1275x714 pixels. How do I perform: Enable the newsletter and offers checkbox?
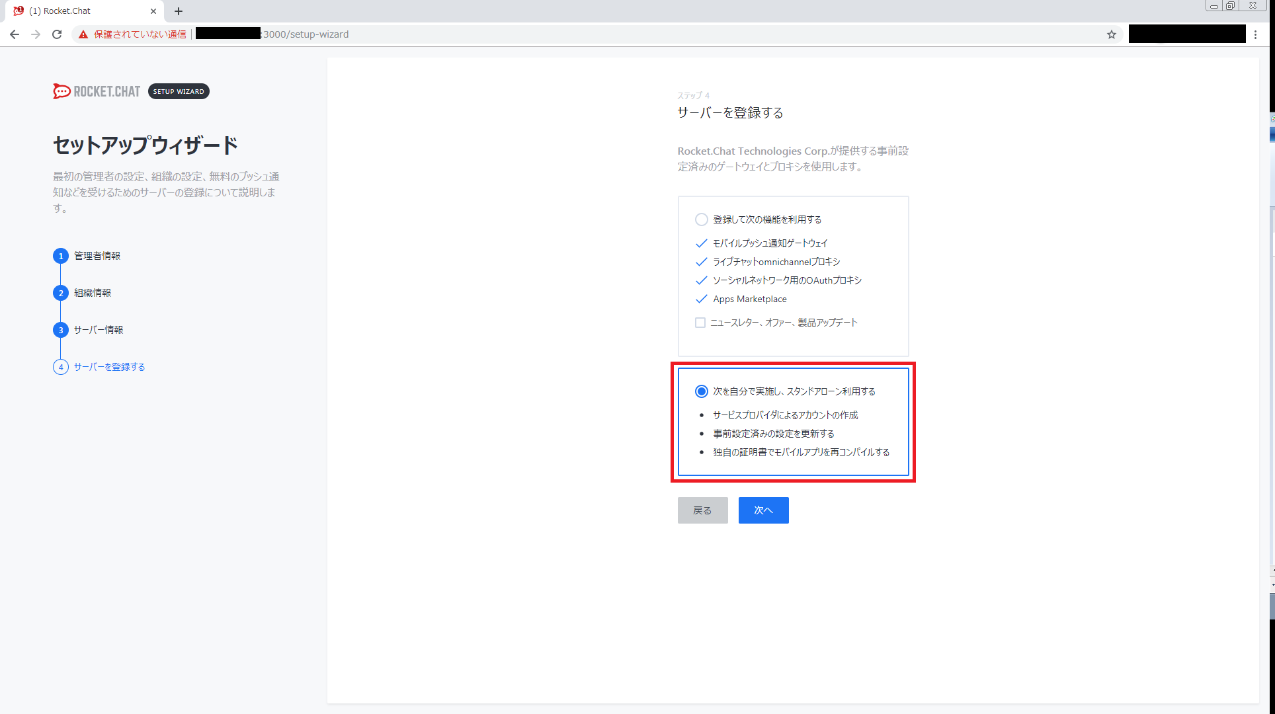point(700,323)
